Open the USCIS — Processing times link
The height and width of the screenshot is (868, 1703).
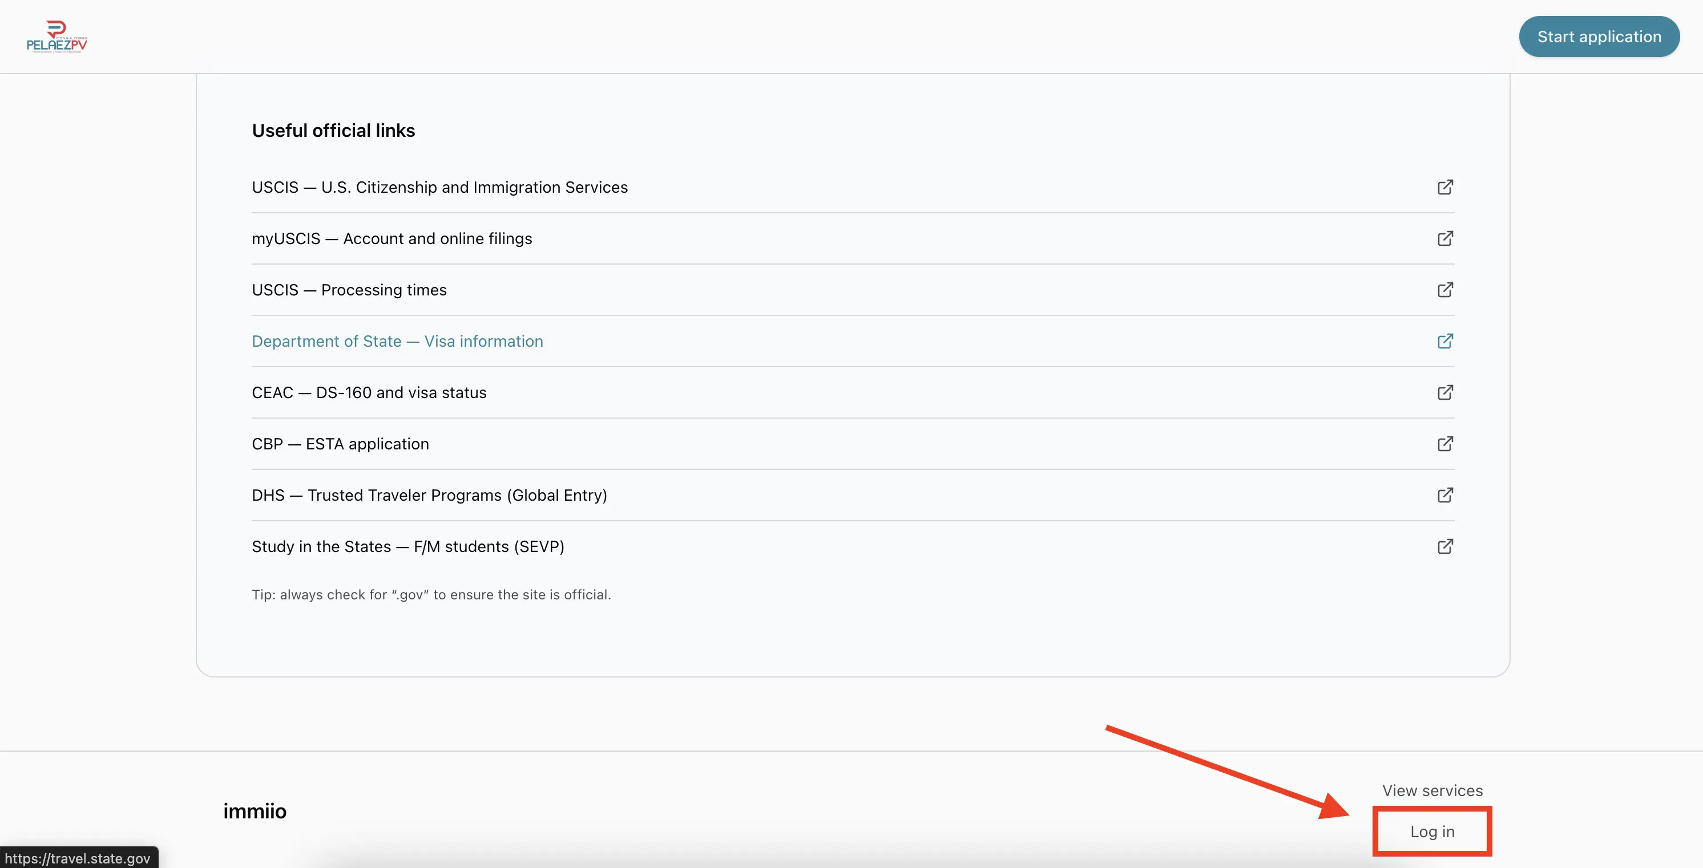348,290
